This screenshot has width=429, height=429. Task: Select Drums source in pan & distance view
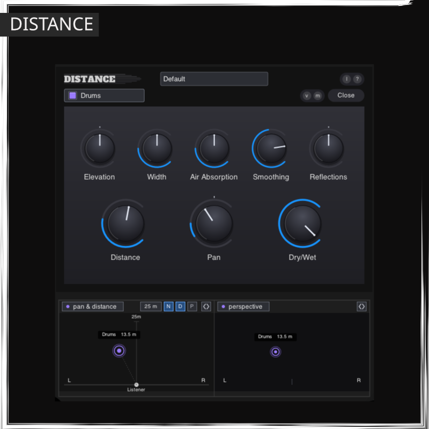click(119, 351)
